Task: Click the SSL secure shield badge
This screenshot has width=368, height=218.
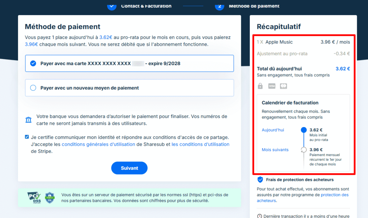Action: (50, 198)
